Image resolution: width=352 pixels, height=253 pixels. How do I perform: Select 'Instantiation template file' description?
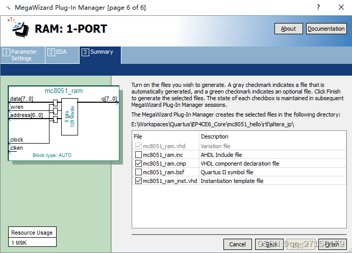click(232, 181)
